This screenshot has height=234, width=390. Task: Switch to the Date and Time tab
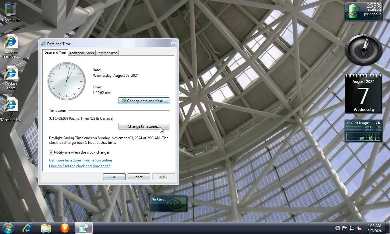pyautogui.click(x=55, y=52)
